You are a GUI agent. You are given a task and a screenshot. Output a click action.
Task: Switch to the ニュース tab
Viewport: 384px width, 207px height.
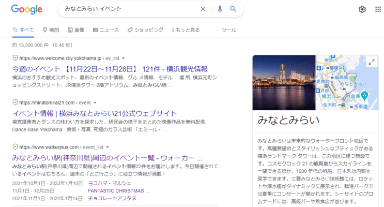[106, 30]
